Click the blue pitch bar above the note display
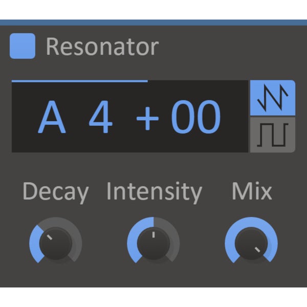The image size is (307, 307). 80,81
